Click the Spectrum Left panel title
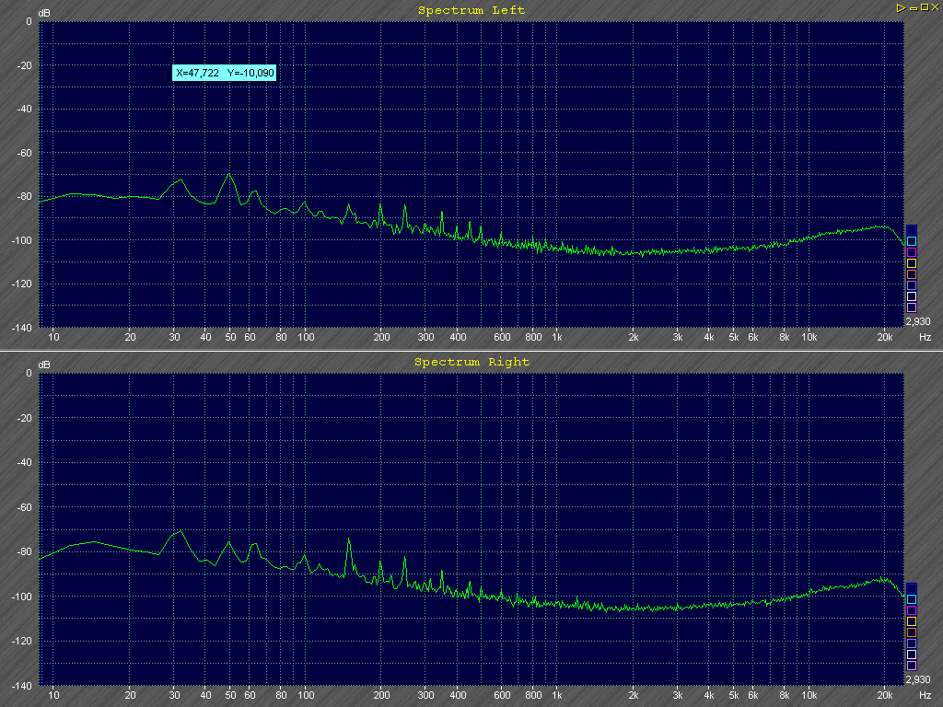 point(471,10)
